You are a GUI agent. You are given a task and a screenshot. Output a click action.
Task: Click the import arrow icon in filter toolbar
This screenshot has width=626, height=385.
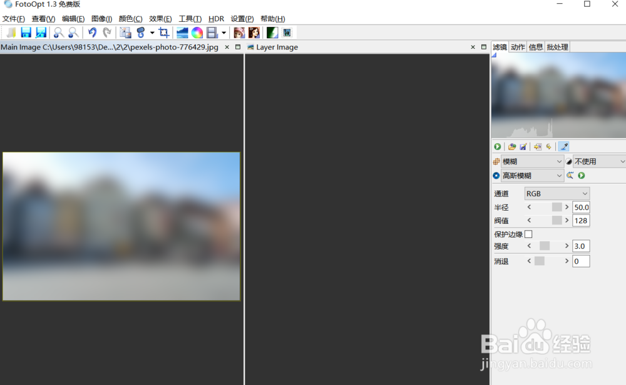pyautogui.click(x=538, y=147)
